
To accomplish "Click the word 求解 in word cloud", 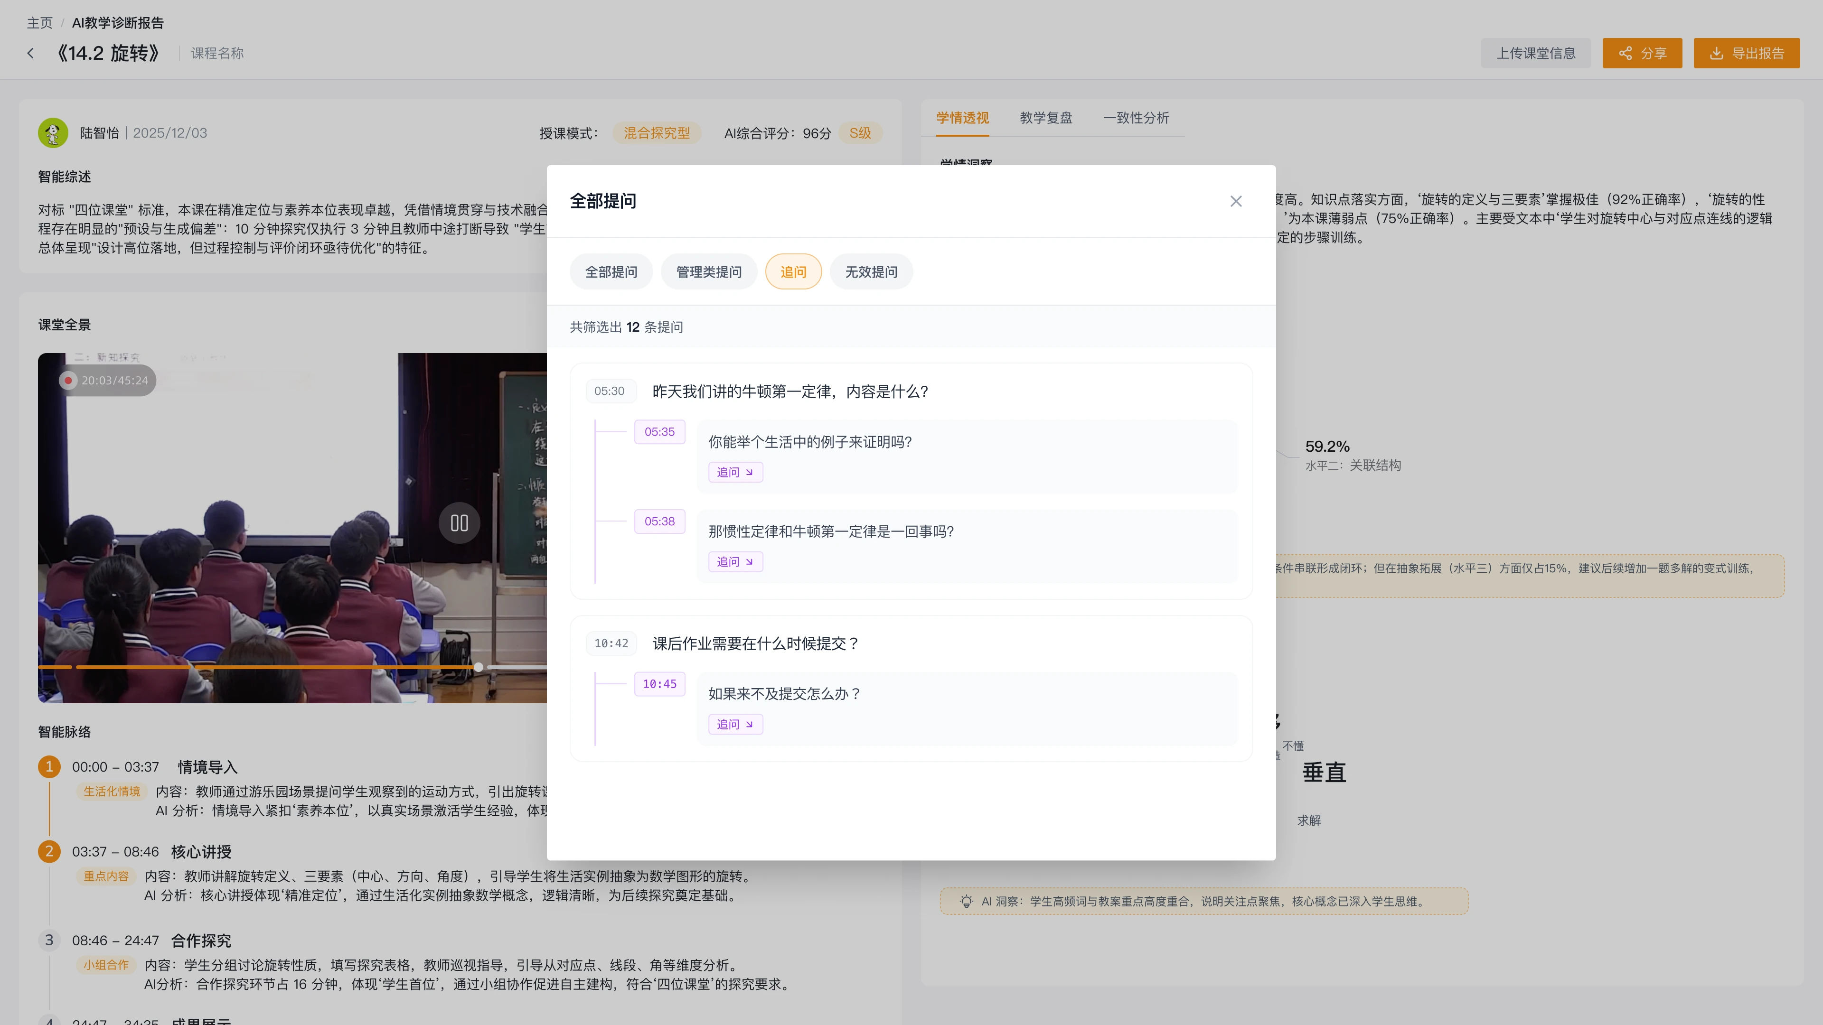I will point(1309,820).
